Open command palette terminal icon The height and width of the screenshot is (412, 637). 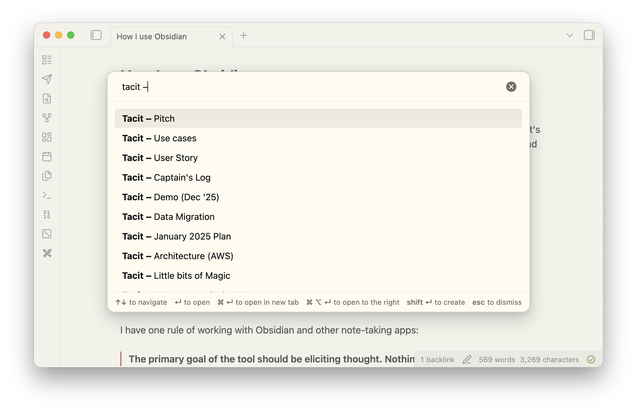click(47, 195)
